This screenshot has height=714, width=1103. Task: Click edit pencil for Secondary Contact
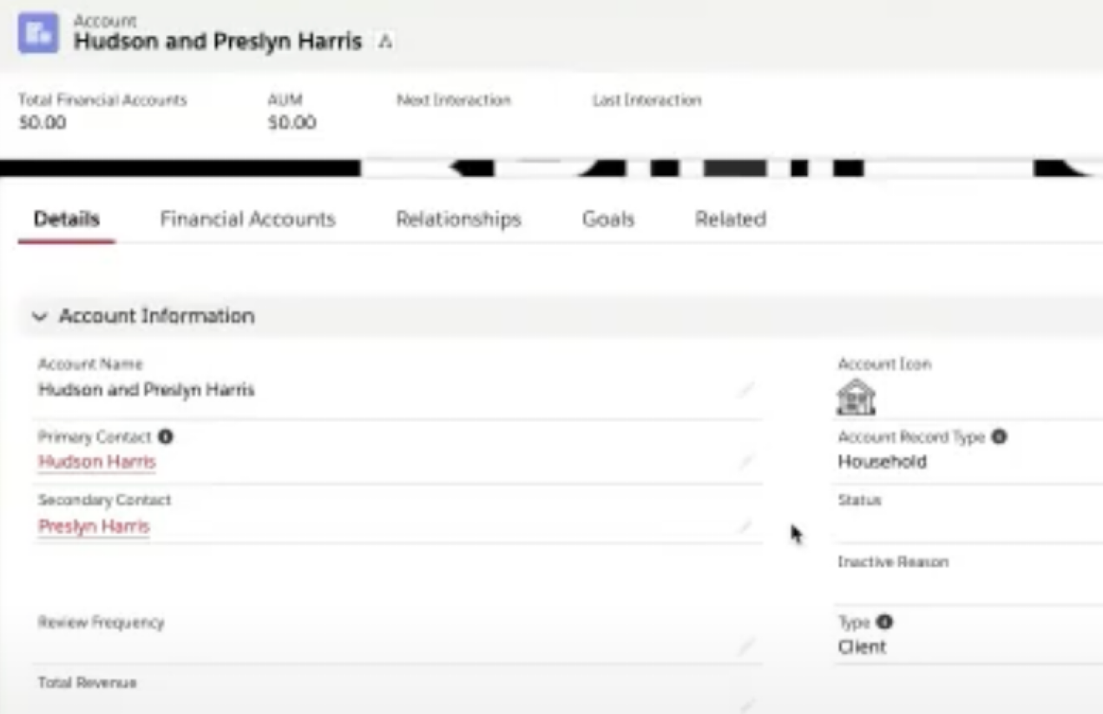point(745,527)
